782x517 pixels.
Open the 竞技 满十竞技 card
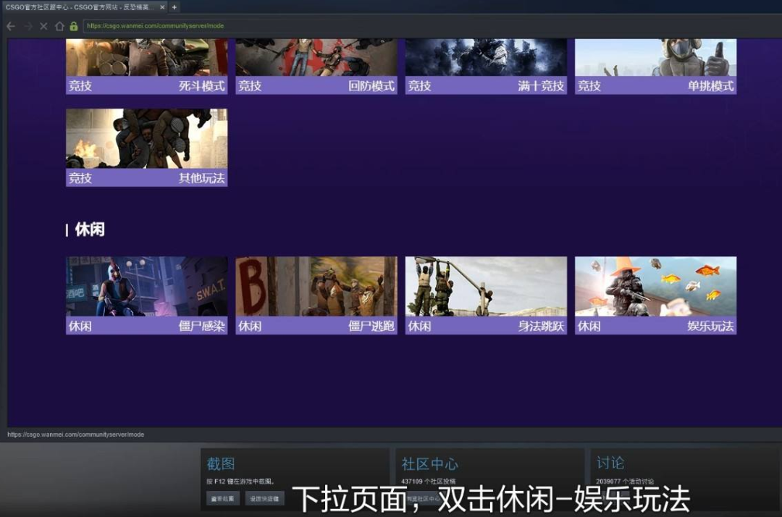coord(487,67)
